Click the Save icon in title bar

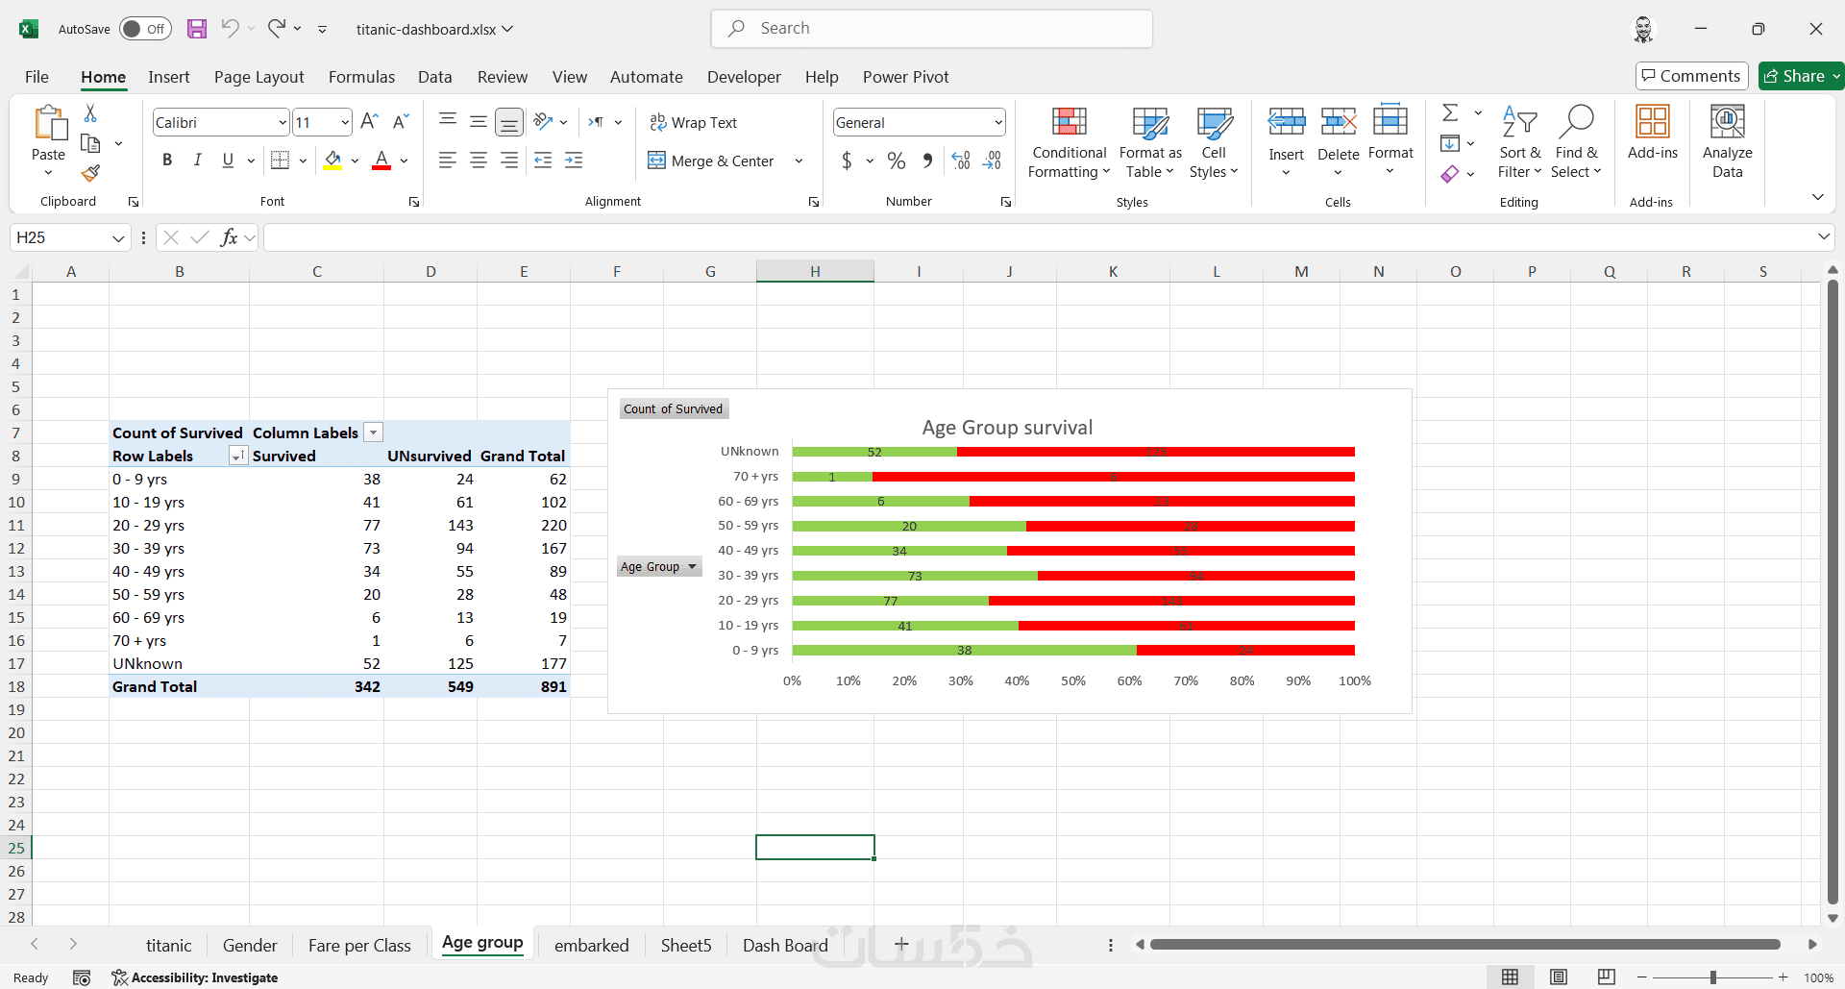197,29
